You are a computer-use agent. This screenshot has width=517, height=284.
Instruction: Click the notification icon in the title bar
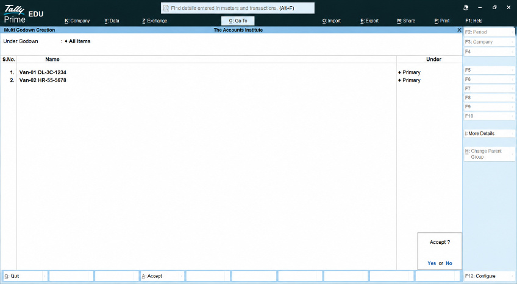(466, 7)
